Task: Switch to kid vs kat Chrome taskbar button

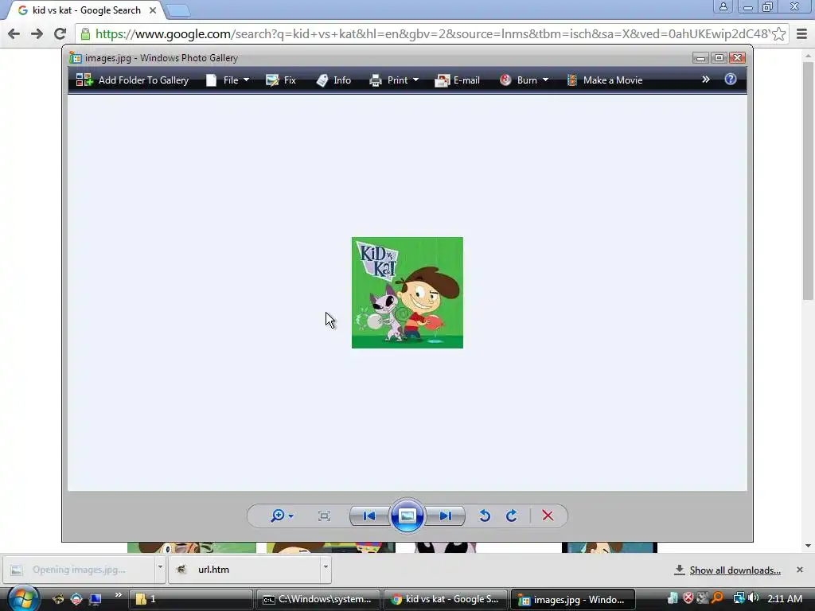Action: (446, 599)
